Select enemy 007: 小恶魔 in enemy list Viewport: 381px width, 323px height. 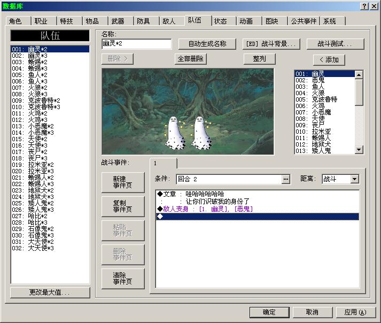click(325, 112)
